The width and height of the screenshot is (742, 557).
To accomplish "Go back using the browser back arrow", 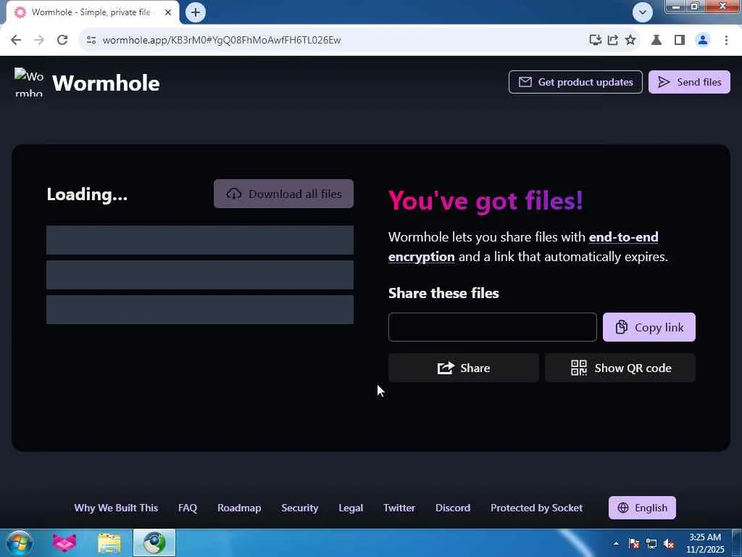I will point(16,40).
